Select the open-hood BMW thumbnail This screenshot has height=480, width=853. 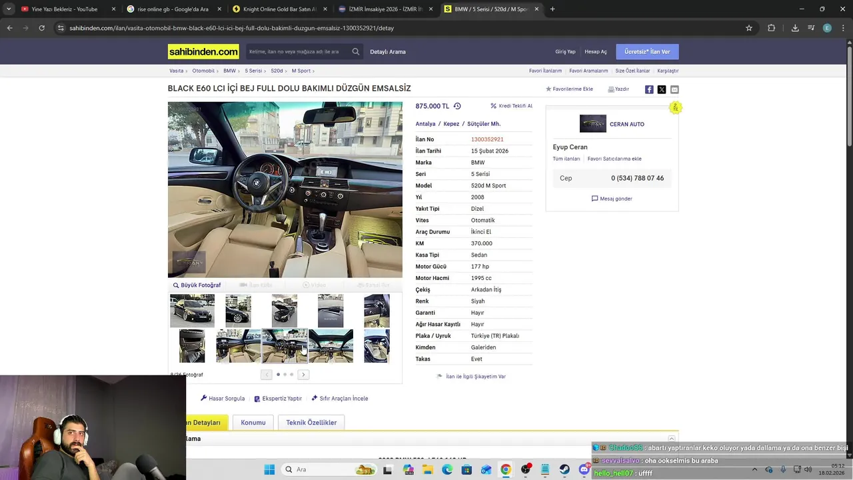(x=285, y=311)
